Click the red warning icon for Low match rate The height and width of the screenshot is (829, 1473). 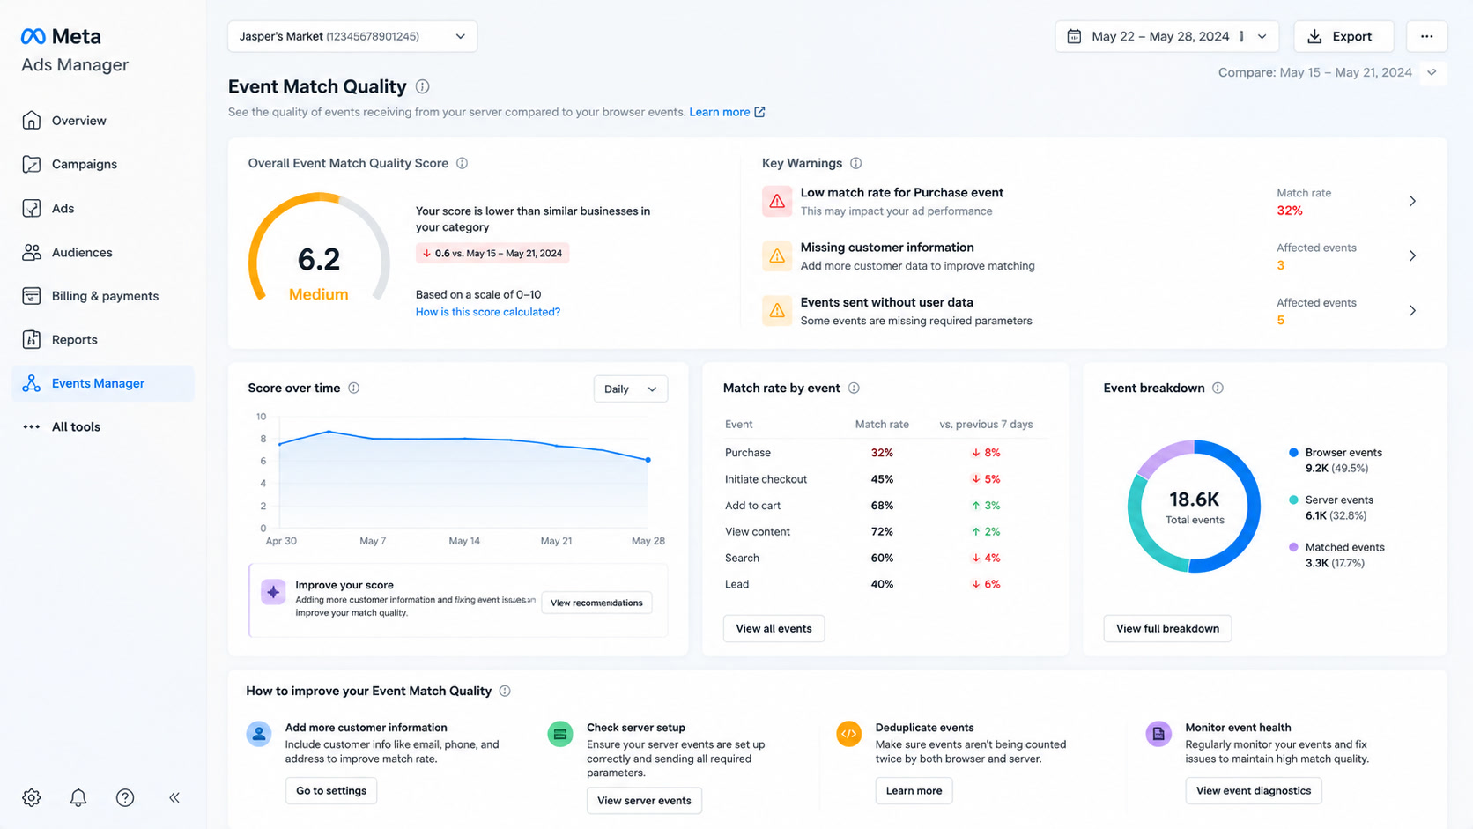[x=777, y=201]
